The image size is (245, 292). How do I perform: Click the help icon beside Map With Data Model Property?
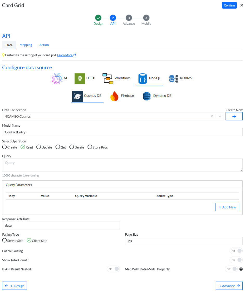pyautogui.click(x=241, y=269)
